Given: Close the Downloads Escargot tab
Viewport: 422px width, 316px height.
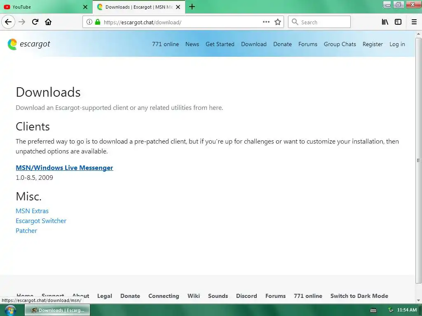Looking at the screenshot, I should (x=178, y=7).
